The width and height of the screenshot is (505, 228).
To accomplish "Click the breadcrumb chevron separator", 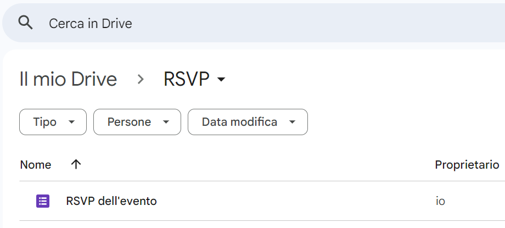I will pyautogui.click(x=141, y=79).
